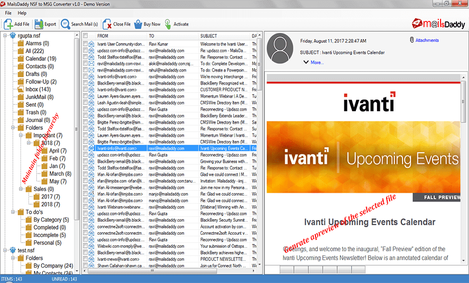Screen dimensions: 469x283
Task: Check the Your submission of Osttops checkbox
Action: [x=85, y=246]
